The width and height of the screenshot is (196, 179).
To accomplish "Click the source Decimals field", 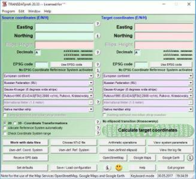I will tap(38, 53).
